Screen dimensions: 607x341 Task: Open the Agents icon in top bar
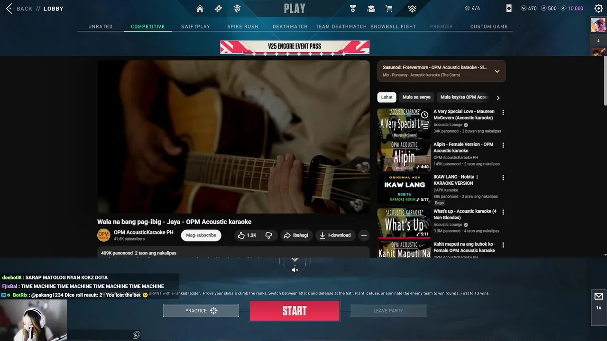(x=237, y=9)
